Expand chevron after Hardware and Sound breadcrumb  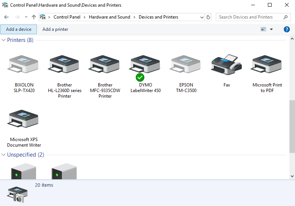(x=134, y=17)
